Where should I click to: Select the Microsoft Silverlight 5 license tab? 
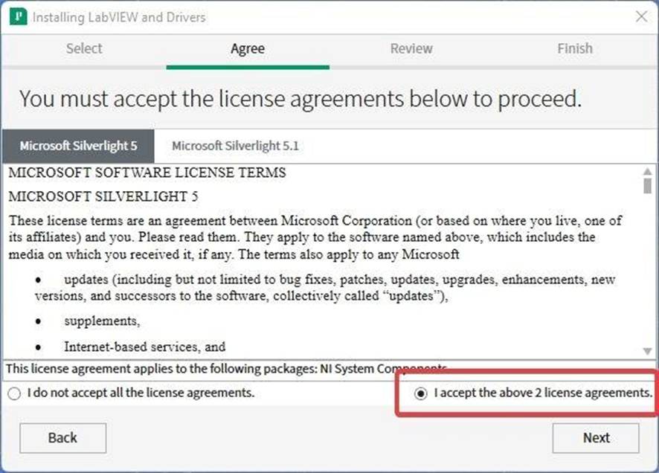tap(79, 146)
